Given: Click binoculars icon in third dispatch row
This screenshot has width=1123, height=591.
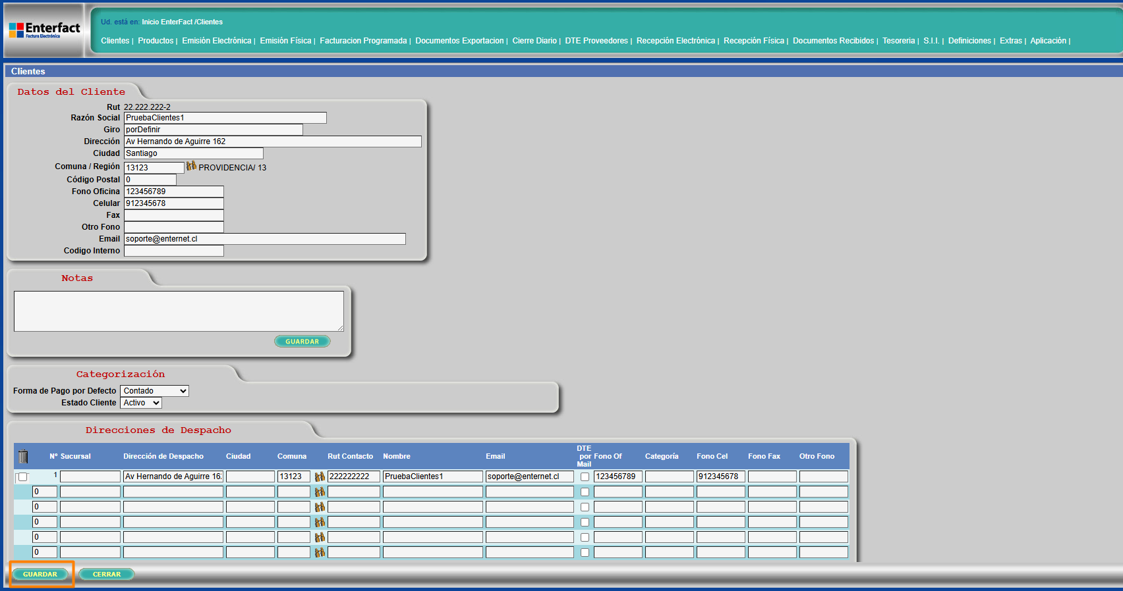Looking at the screenshot, I should [320, 507].
